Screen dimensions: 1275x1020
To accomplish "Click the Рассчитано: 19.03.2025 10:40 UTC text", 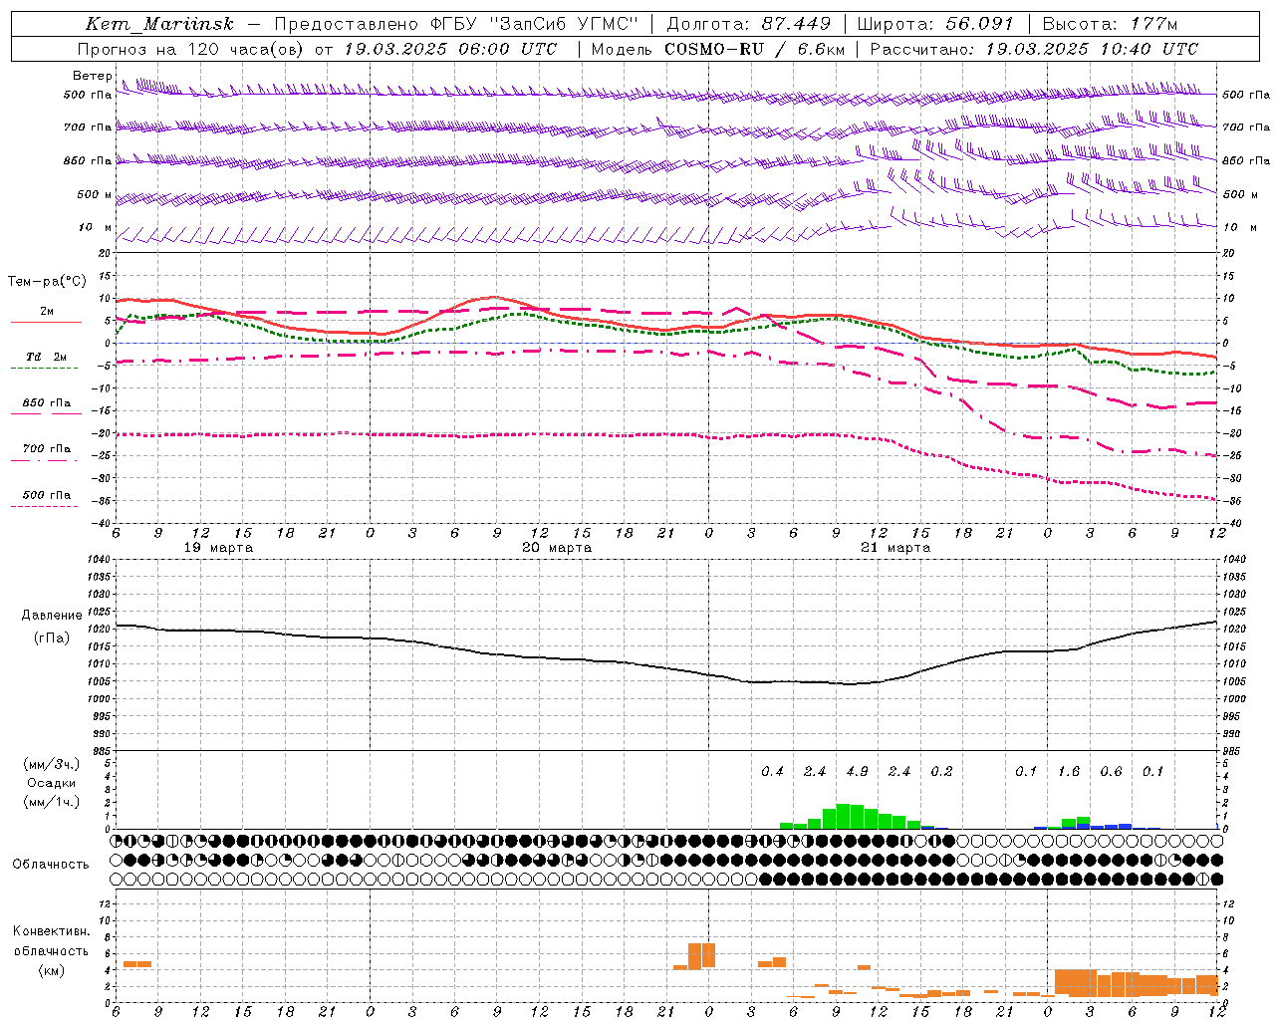I will click(1034, 49).
